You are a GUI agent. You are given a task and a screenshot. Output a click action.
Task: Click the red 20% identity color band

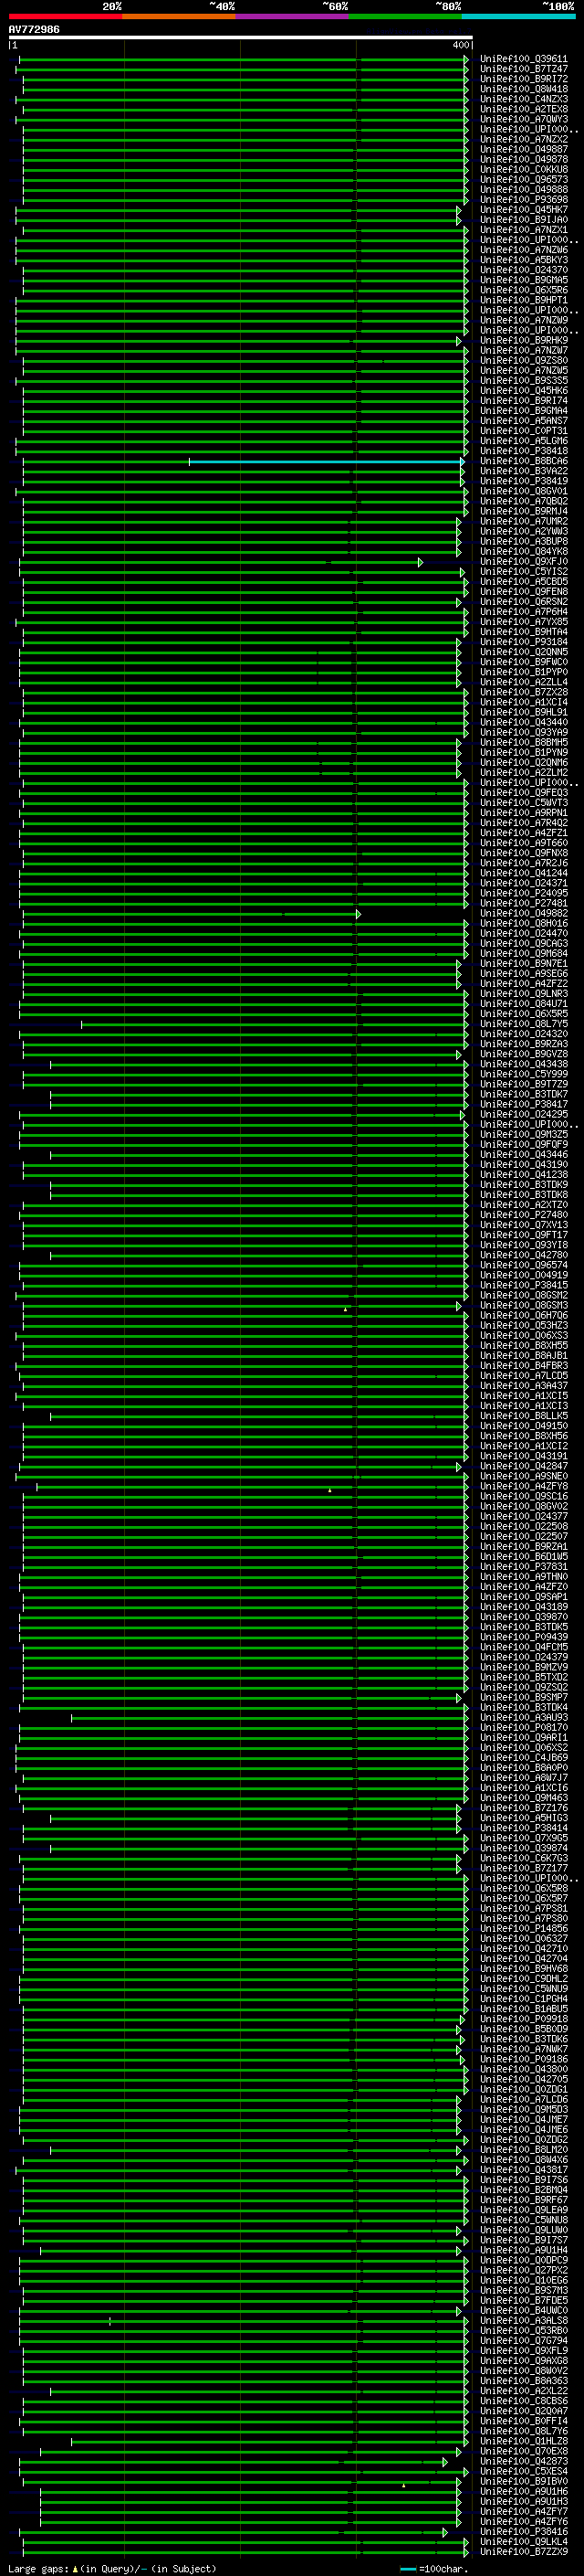pyautogui.click(x=65, y=16)
